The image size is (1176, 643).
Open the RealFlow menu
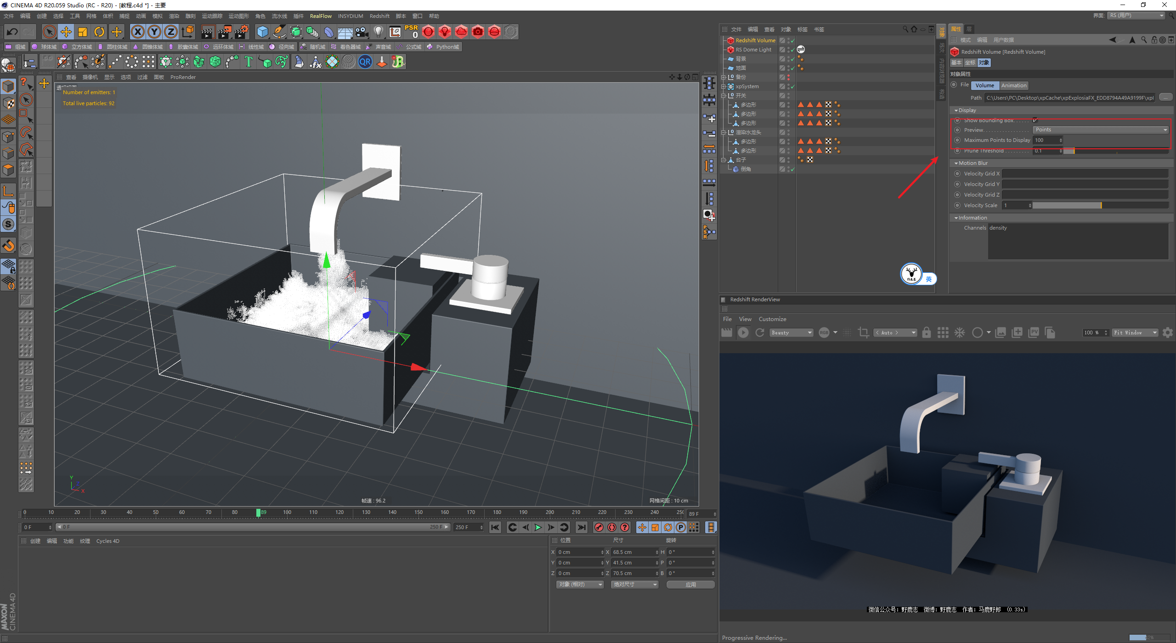tap(320, 16)
